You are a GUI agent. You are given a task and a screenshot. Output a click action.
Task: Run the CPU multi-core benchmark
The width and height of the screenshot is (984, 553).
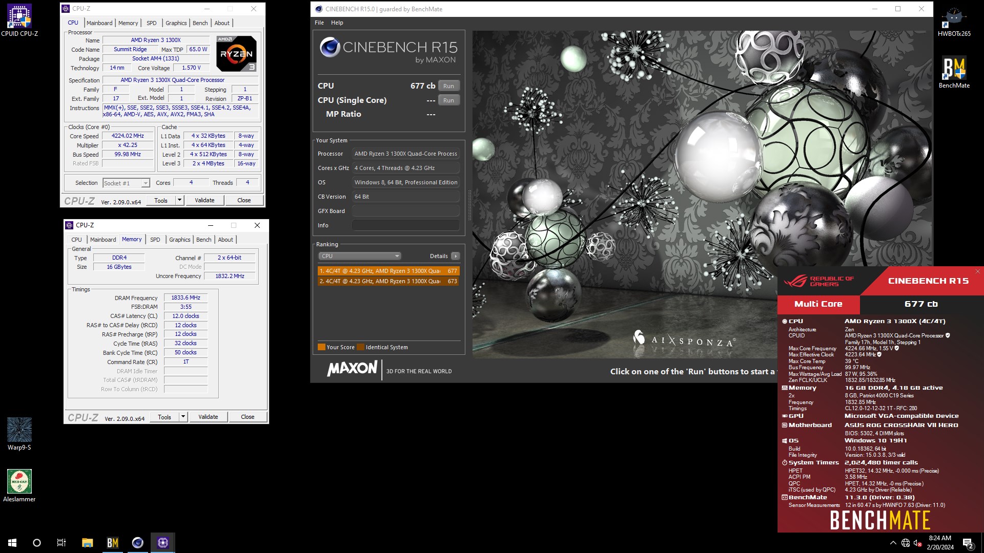click(448, 86)
